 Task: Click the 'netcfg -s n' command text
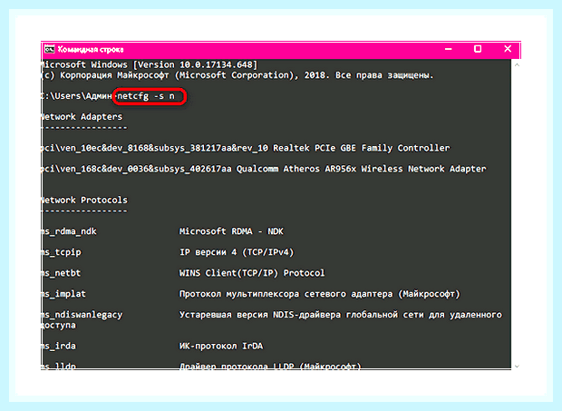click(146, 96)
